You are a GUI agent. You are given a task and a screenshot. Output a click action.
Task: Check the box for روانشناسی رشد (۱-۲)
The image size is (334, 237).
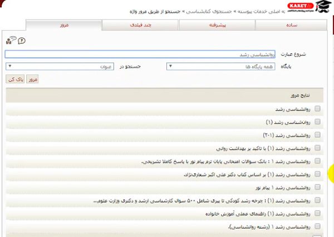click(x=317, y=135)
